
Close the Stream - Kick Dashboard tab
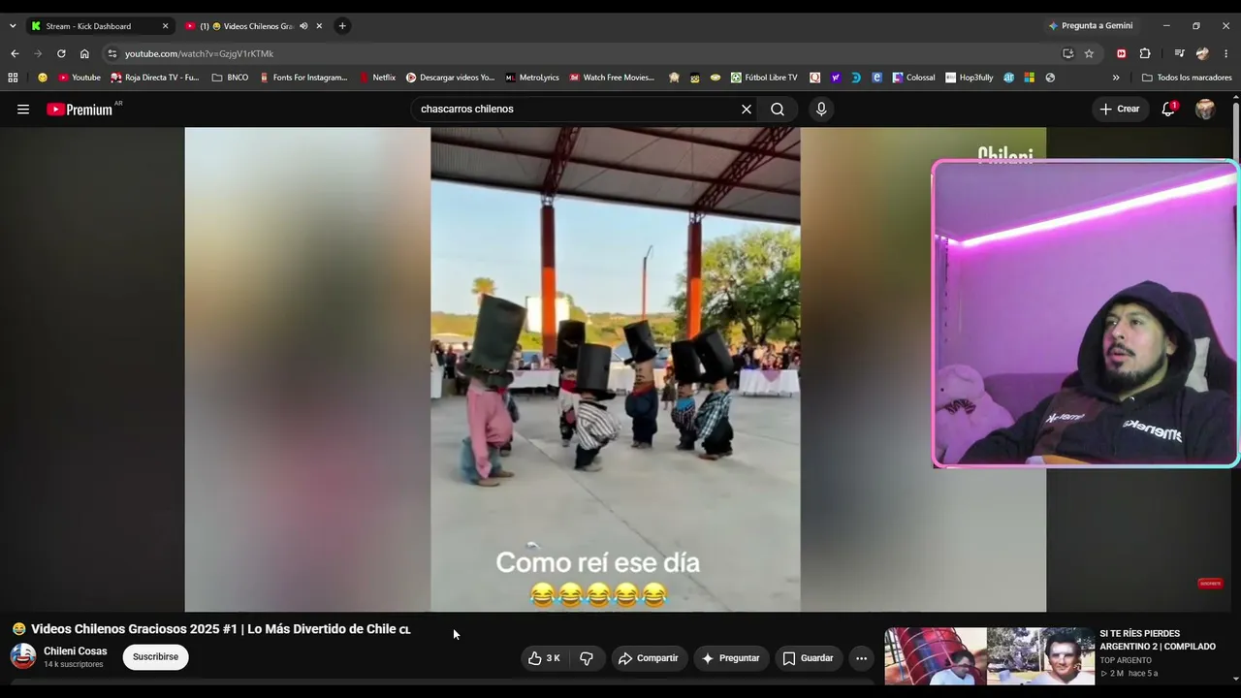coord(165,26)
